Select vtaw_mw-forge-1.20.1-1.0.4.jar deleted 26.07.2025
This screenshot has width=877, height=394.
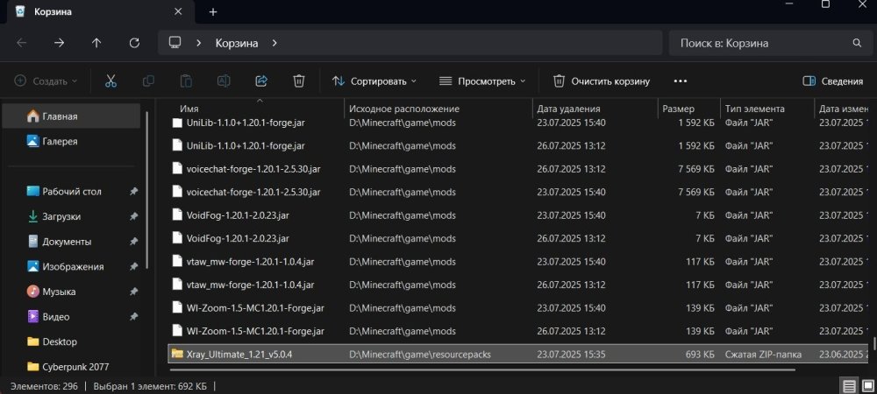pyautogui.click(x=520, y=285)
